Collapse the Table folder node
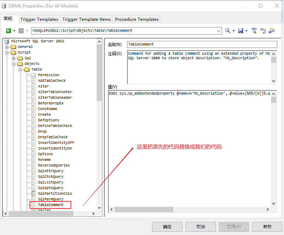The height and width of the screenshot is (235, 284). point(20,70)
